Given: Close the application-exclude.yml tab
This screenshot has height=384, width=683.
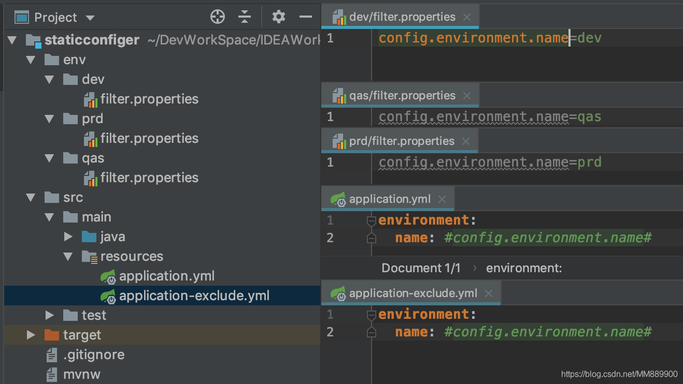Looking at the screenshot, I should pyautogui.click(x=489, y=293).
